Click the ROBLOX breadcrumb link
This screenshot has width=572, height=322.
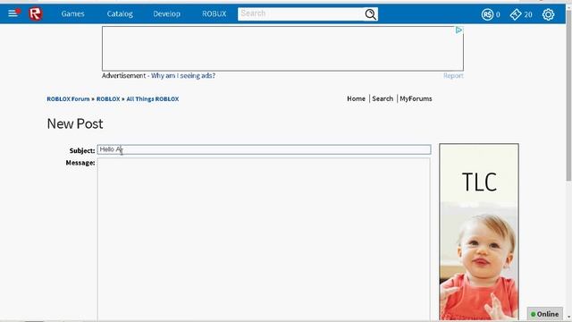pyautogui.click(x=108, y=99)
